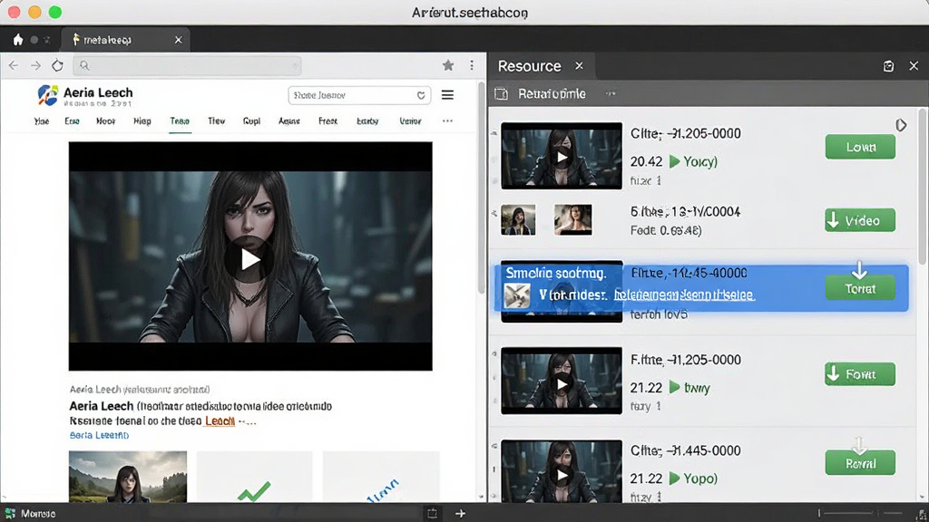Open the Tiew navigation item
This screenshot has width=929, height=522.
[x=216, y=121]
